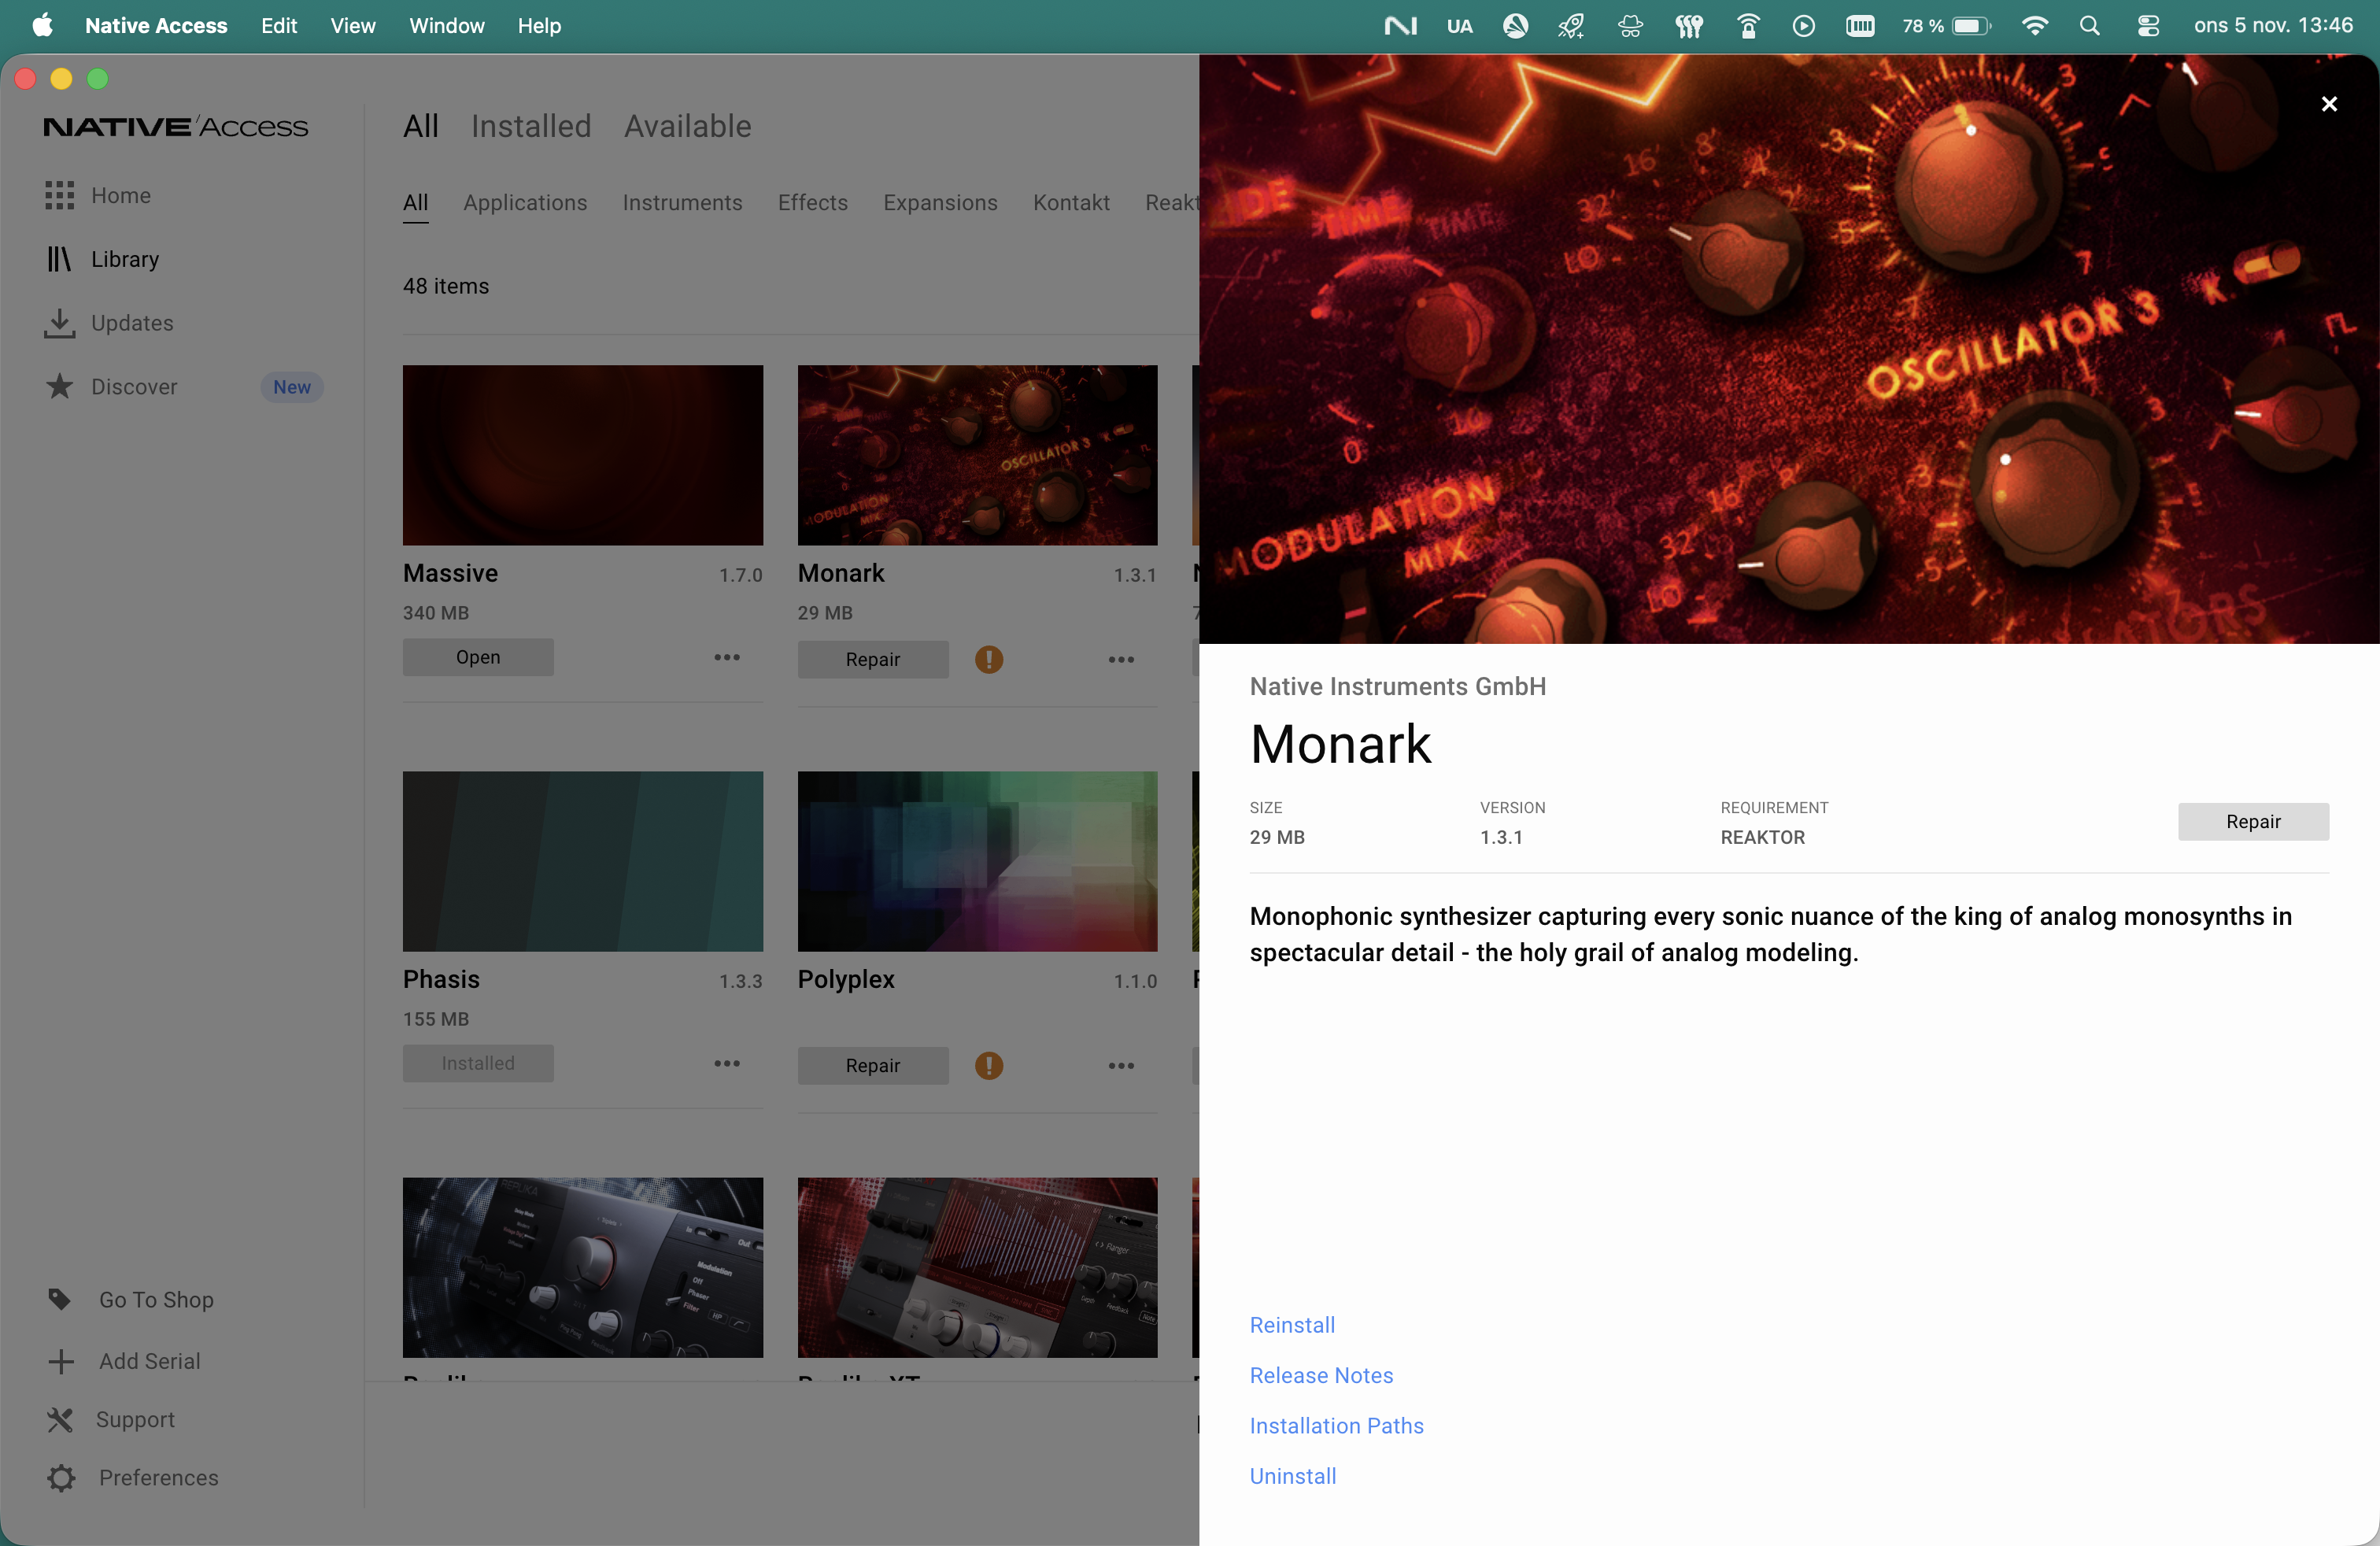
Task: Open the more options menu for Polyplex
Action: click(1121, 1064)
